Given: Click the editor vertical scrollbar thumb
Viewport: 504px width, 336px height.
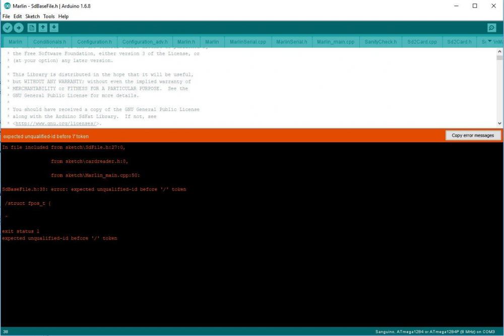Looking at the screenshot, I should pyautogui.click(x=499, y=58).
